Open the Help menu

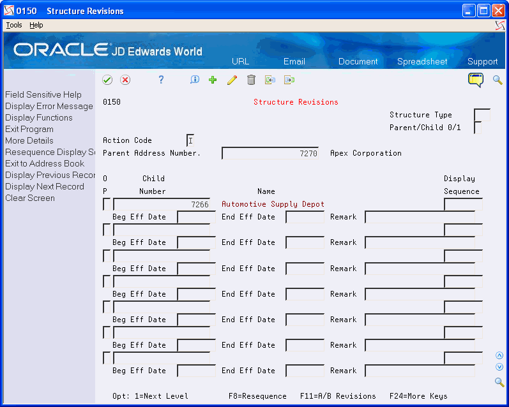point(36,25)
